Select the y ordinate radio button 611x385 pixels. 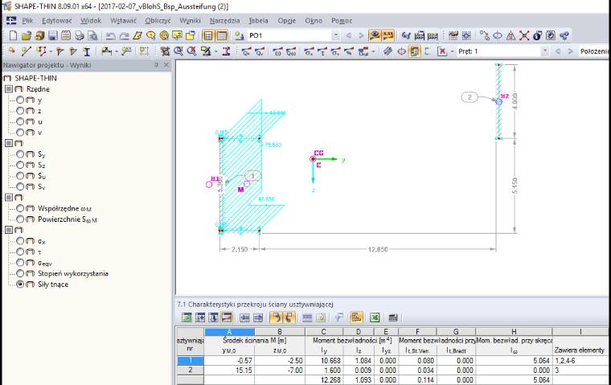[x=20, y=100]
